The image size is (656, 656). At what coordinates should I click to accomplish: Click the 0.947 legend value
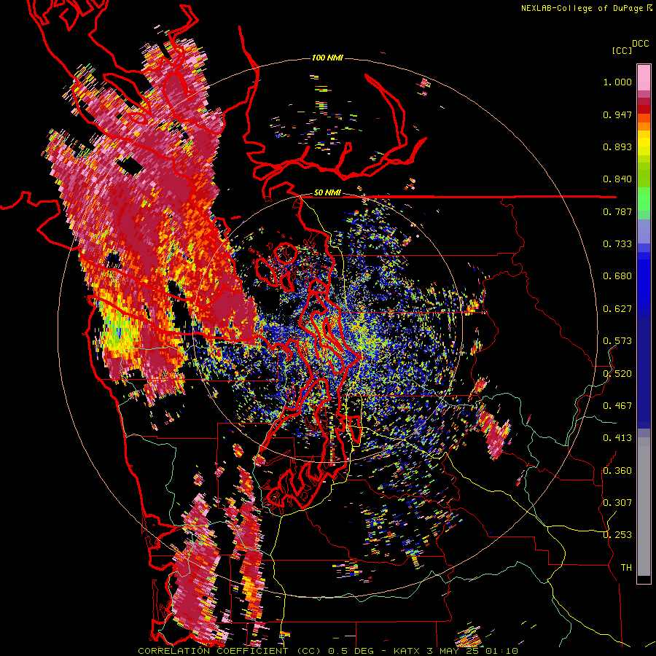click(617, 114)
